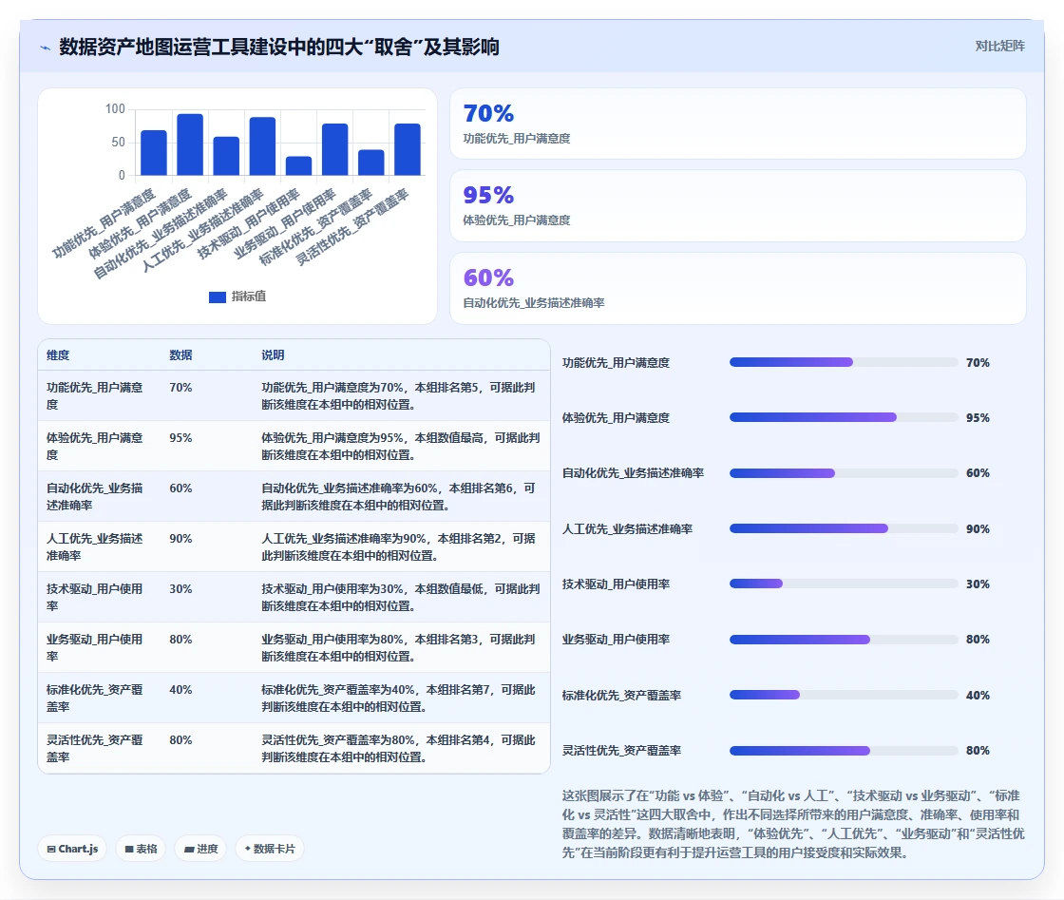The image size is (1064, 900).
Task: Click the 60% value in the table
Action: point(180,488)
